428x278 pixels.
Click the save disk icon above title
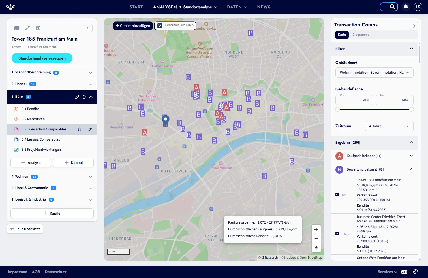38,28
